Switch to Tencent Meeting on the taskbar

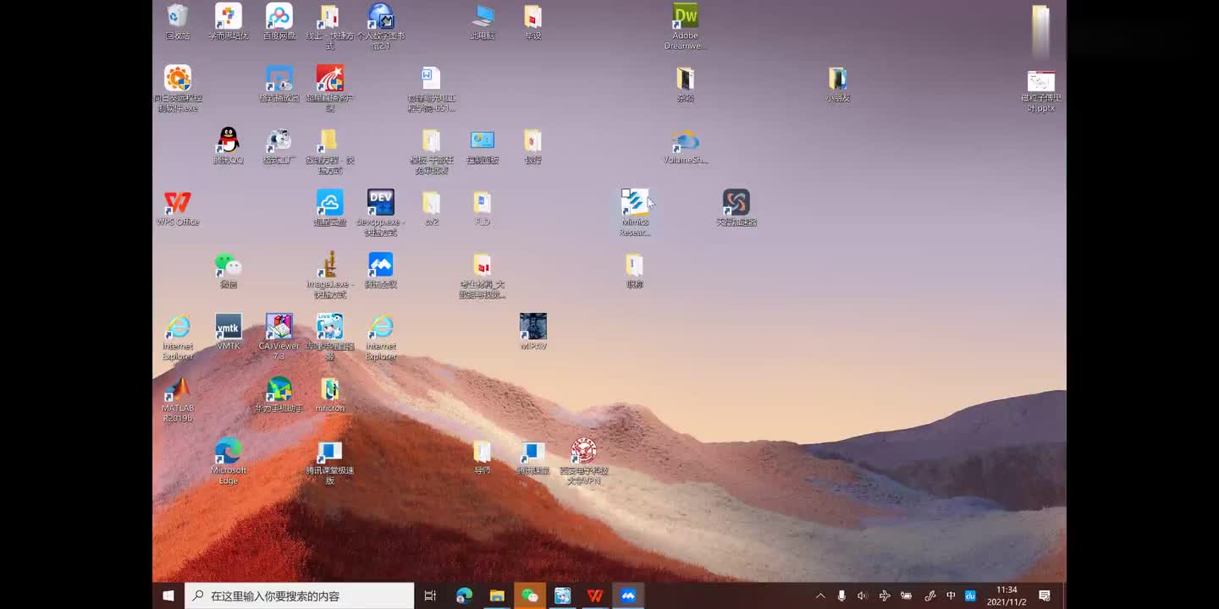point(628,595)
